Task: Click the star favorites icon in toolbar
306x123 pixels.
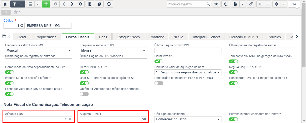Action: [216, 4]
